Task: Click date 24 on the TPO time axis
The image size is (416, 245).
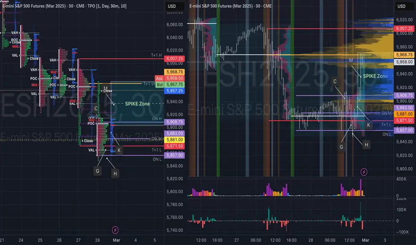Action: pos(21,240)
